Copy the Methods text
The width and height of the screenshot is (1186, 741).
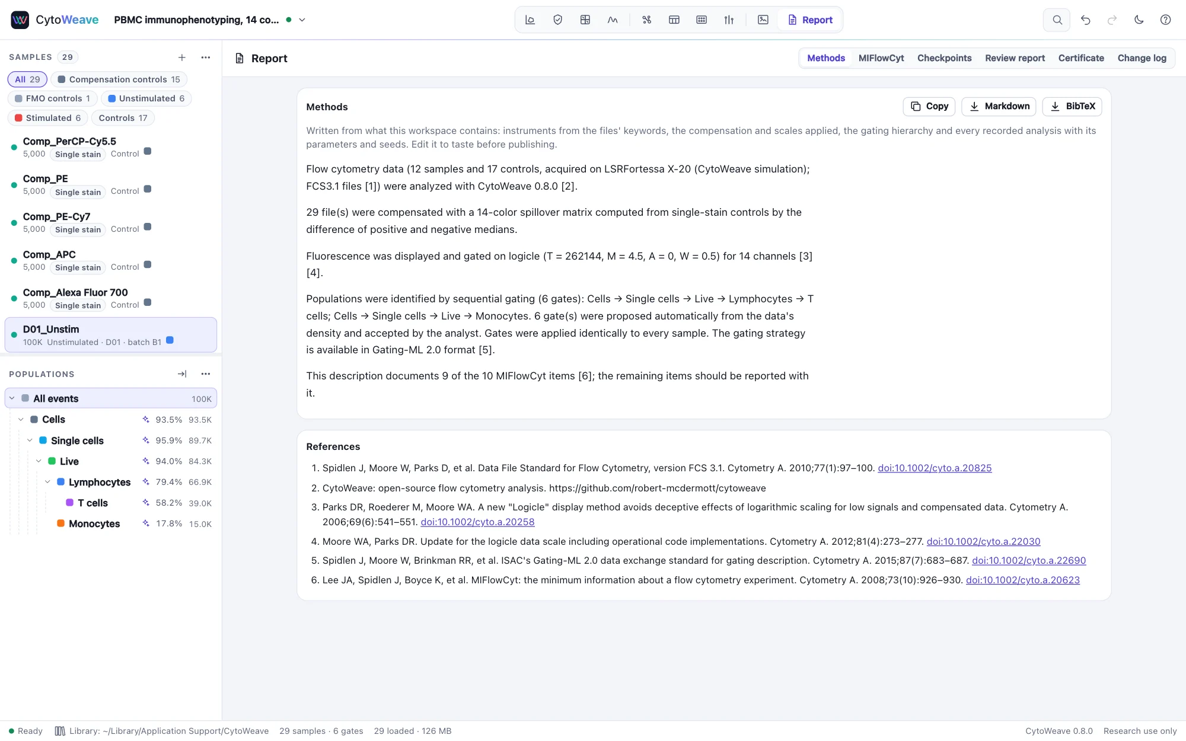point(929,106)
